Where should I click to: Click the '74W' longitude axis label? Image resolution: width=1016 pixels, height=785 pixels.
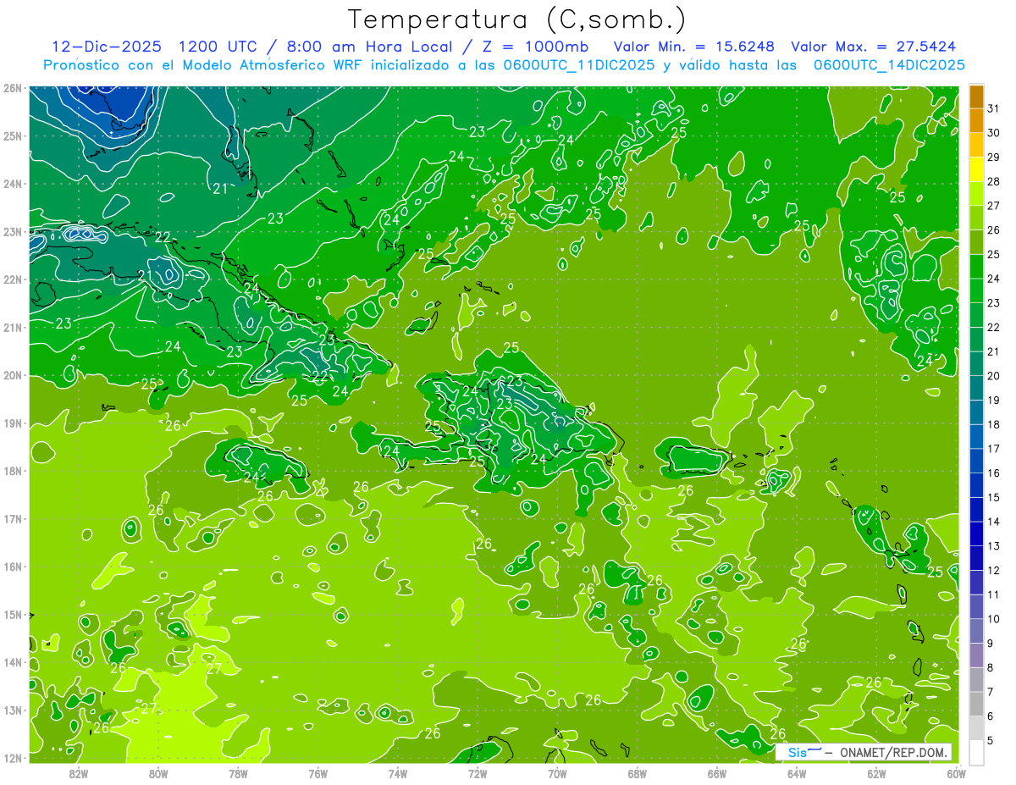tap(398, 772)
